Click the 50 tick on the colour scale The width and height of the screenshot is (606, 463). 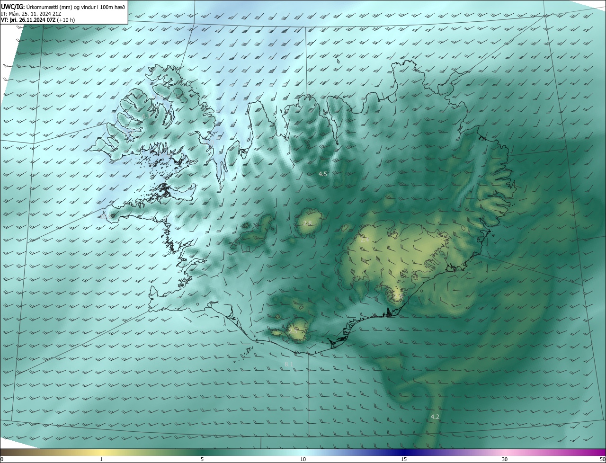(x=602, y=459)
